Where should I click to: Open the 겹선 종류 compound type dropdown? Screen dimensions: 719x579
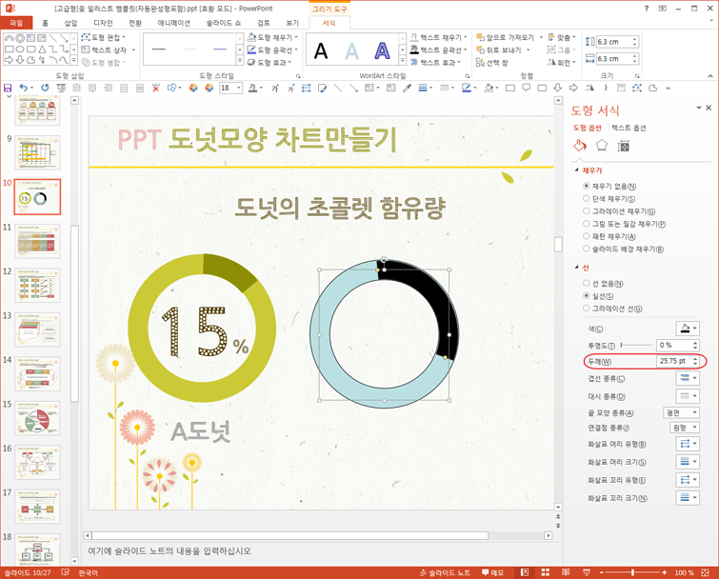pos(688,378)
